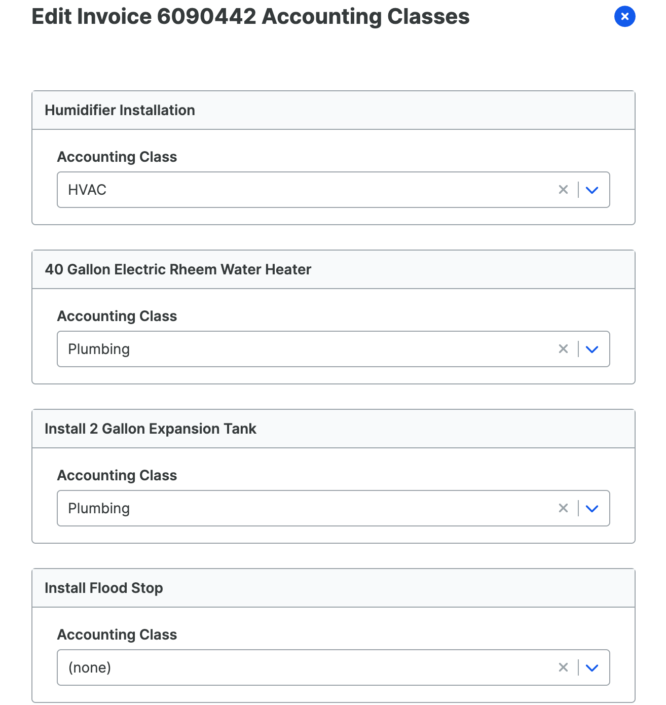Click the HVAC value in Humidifier field
666x705 pixels.
[x=87, y=190]
